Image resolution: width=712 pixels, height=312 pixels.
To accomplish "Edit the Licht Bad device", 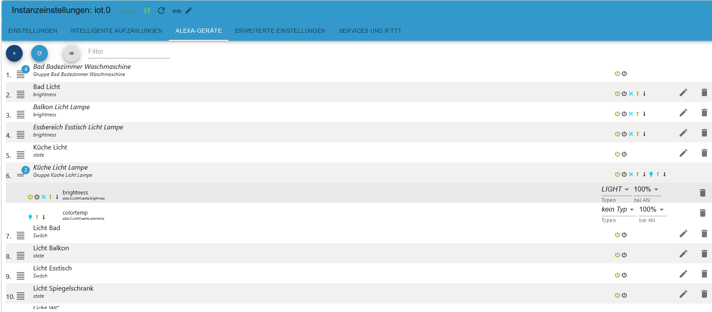I will click(683, 233).
